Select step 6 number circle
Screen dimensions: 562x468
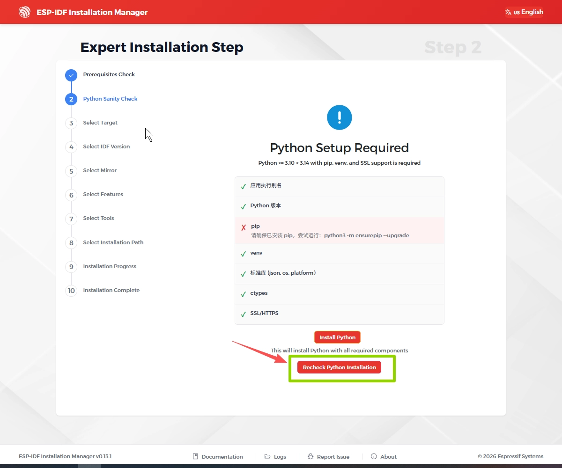point(71,195)
